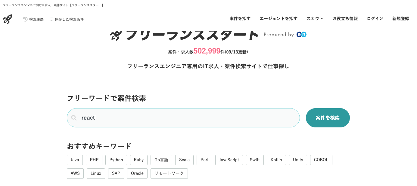The height and width of the screenshot is (186, 417).
Task: Click the 保存した検索条件 link
Action: click(69, 19)
